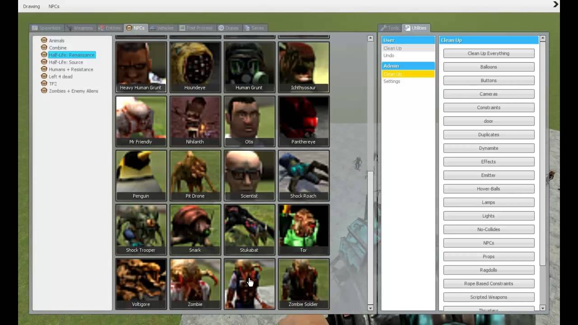578x325 pixels.
Task: Switch to the Post Process tab
Action: [x=196, y=28]
